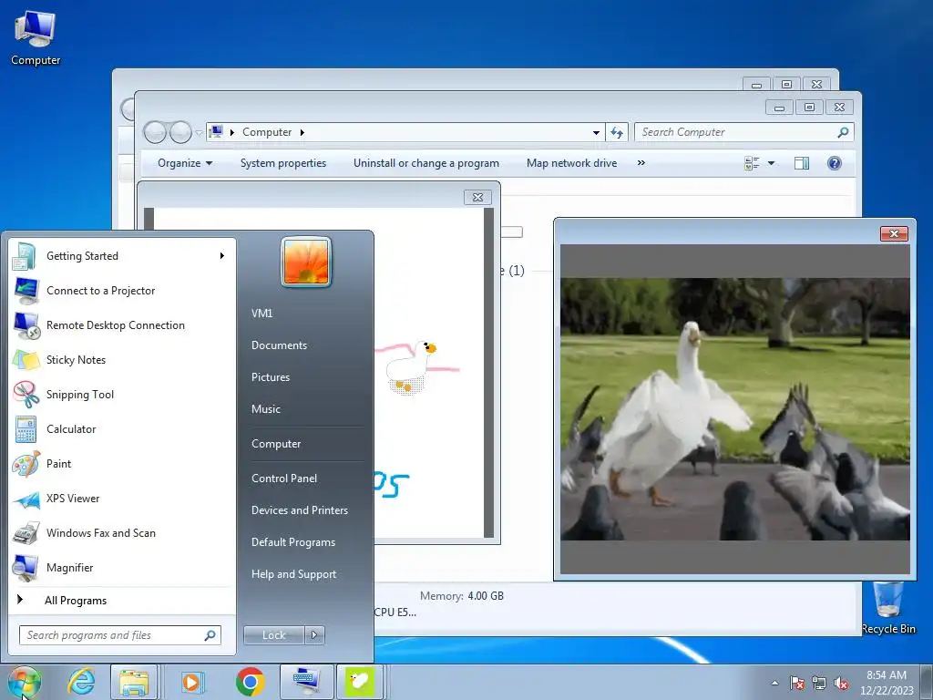Image resolution: width=933 pixels, height=700 pixels.
Task: Expand breadcrumb arrow after Computer
Action: 302,132
